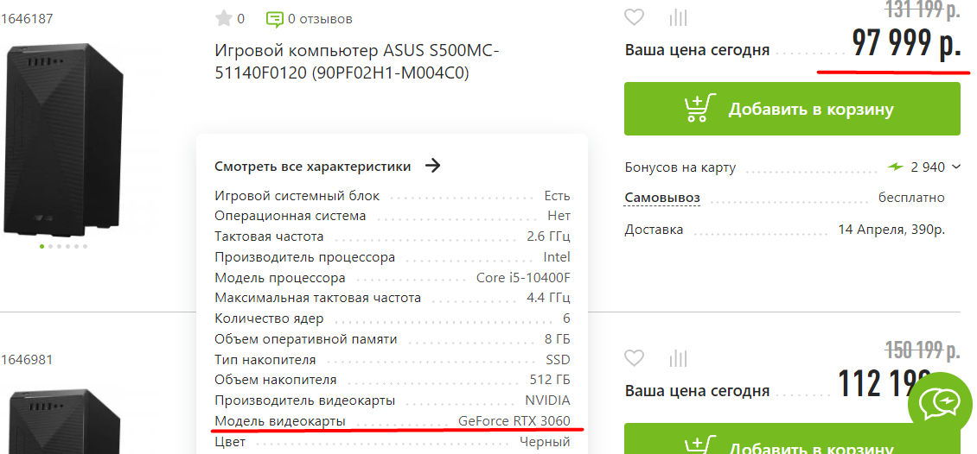977x454 pixels.
Task: Switch to the second image carousel dot
Action: [50, 246]
